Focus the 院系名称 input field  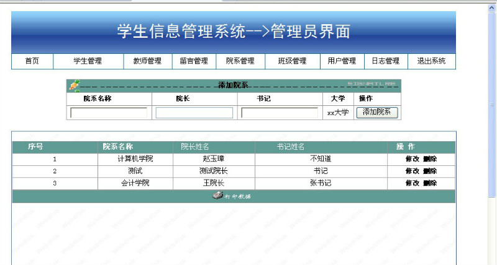109,113
